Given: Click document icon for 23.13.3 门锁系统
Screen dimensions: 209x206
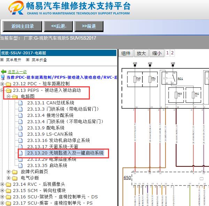Looking at the screenshot, I should pyautogui.click(x=21, y=109).
